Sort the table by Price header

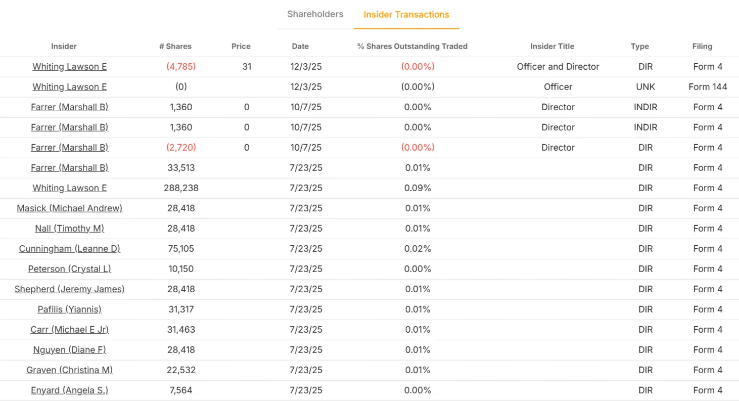(x=241, y=47)
